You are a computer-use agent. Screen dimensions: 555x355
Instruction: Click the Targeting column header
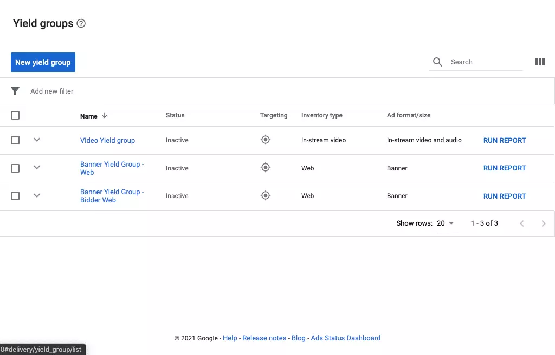click(274, 115)
